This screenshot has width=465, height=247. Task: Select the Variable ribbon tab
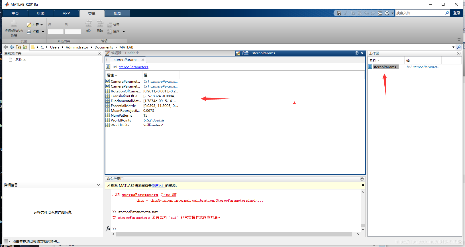[92, 13]
